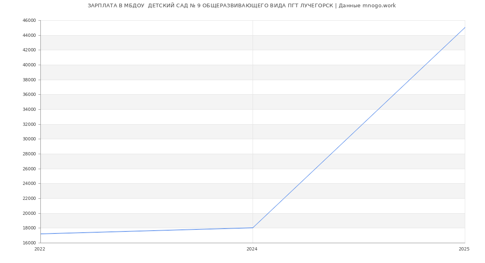This screenshot has width=485, height=263.
Task: Click the 34000 y-axis label
Action: pos(29,109)
